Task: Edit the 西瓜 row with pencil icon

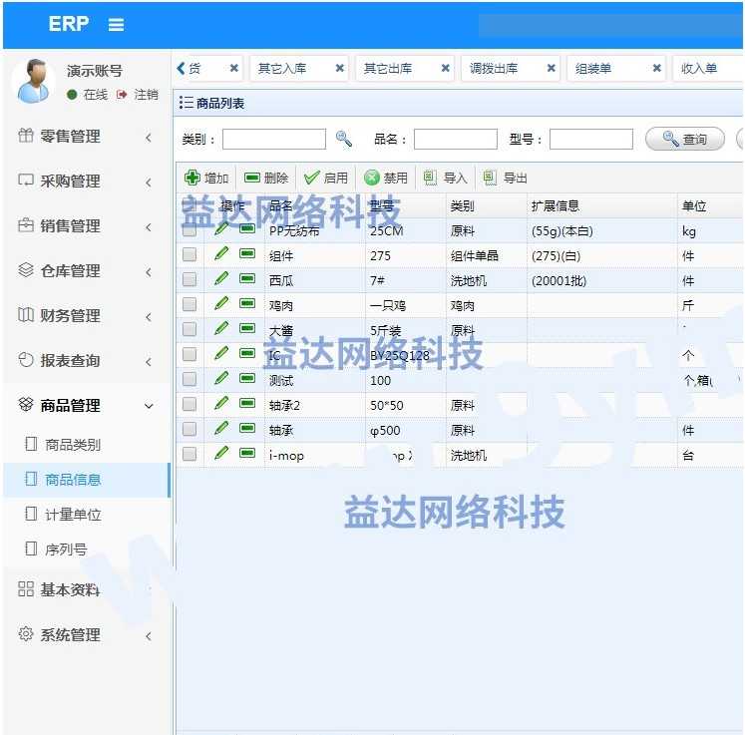Action: click(x=221, y=278)
